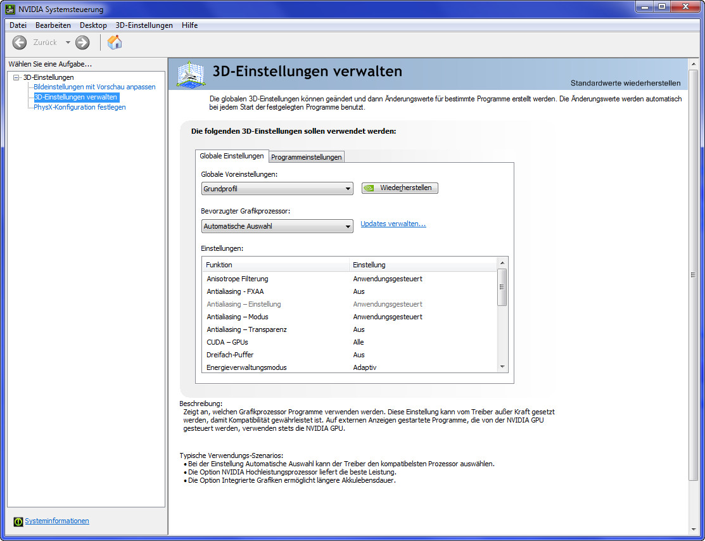Image resolution: width=705 pixels, height=541 pixels.
Task: Close the NVIDIA Systemsteuerung window
Action: click(685, 7)
